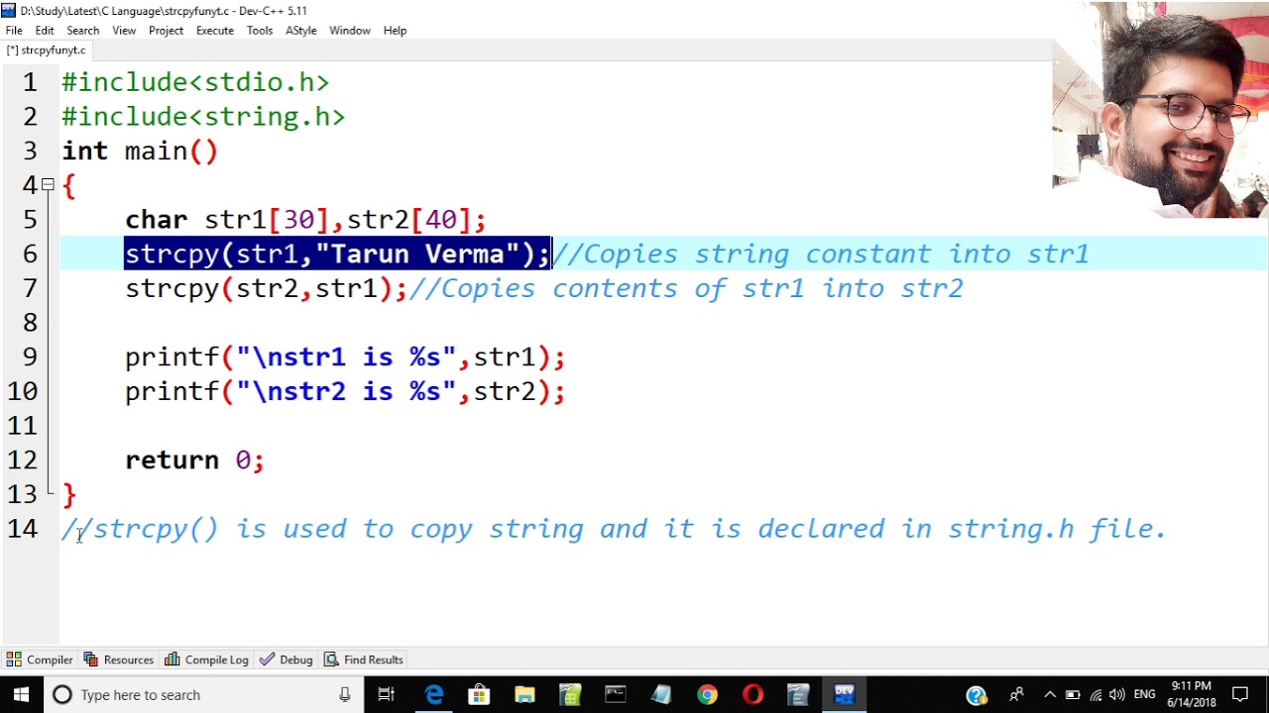Click the printf str1 statement on line 9

(x=345, y=357)
